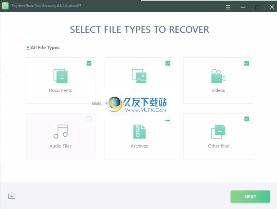Click the All File Types label
The image size is (277, 209).
coord(45,48)
